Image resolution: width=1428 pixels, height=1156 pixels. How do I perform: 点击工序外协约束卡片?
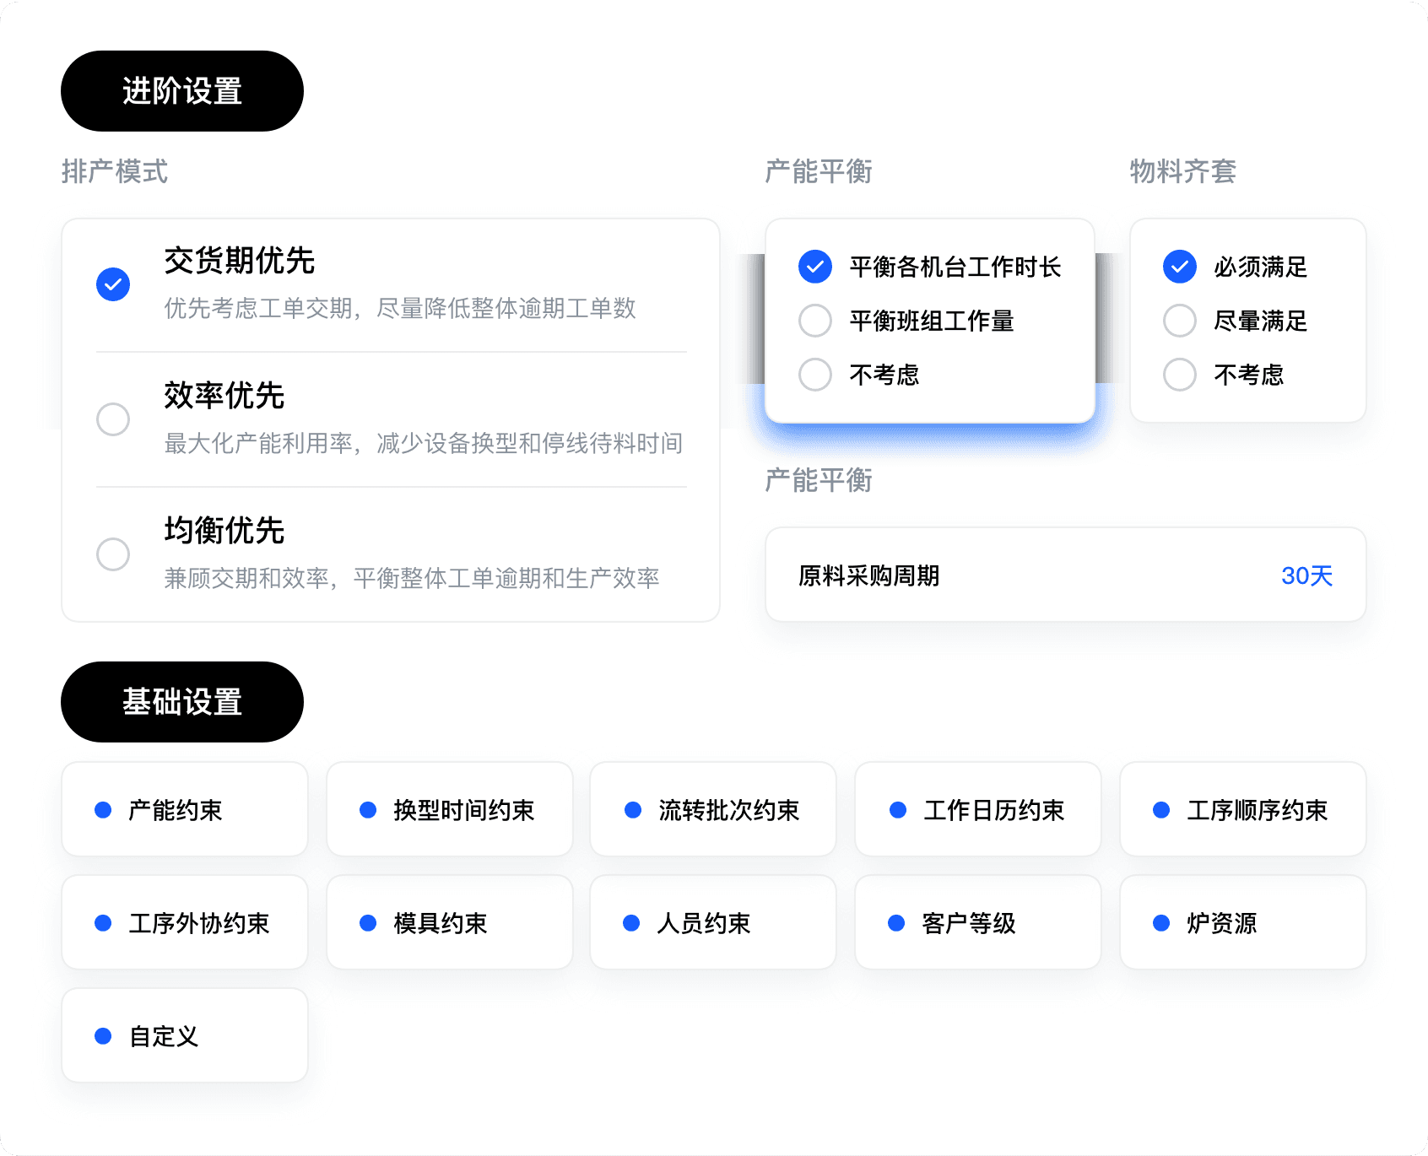(184, 922)
